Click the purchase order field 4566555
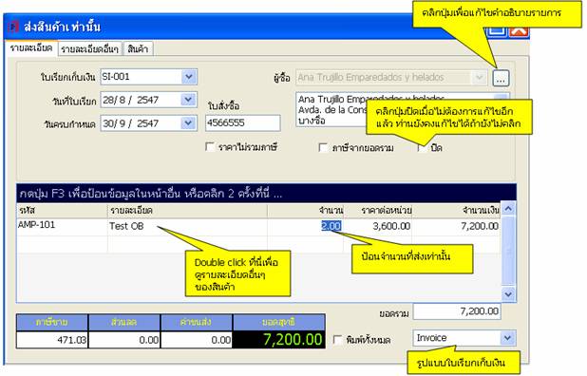 pyautogui.click(x=242, y=123)
